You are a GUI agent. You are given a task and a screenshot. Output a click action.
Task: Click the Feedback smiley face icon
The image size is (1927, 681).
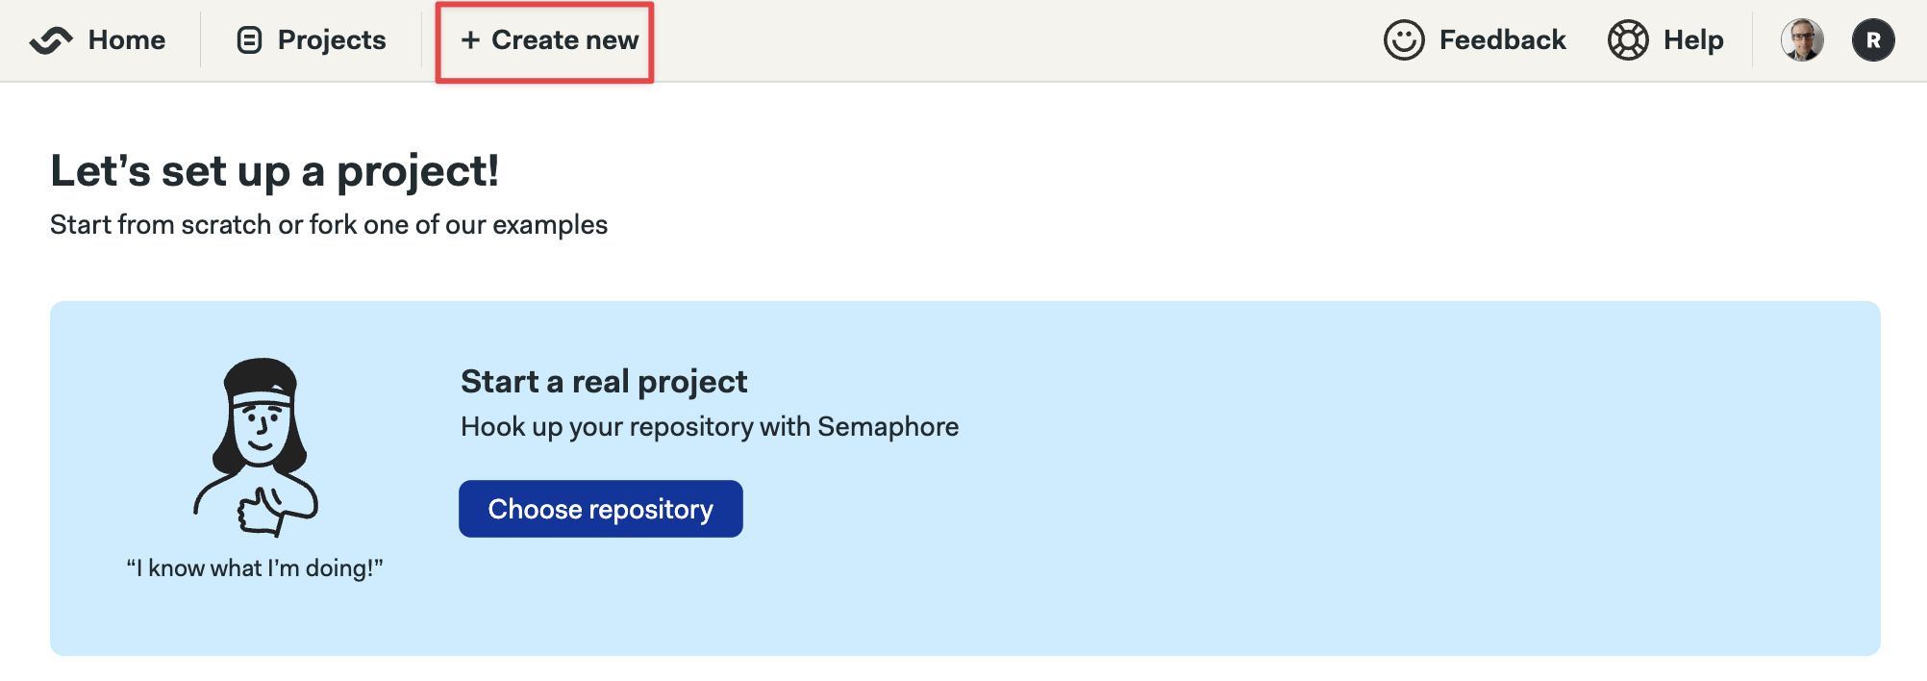point(1404,40)
